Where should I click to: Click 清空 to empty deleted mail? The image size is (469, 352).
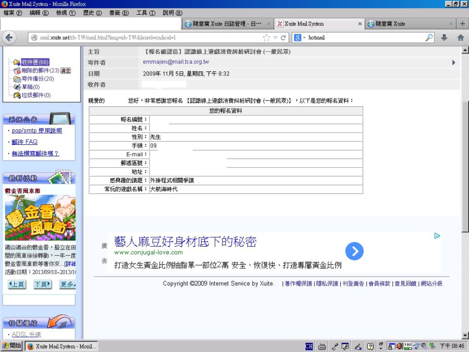click(66, 70)
